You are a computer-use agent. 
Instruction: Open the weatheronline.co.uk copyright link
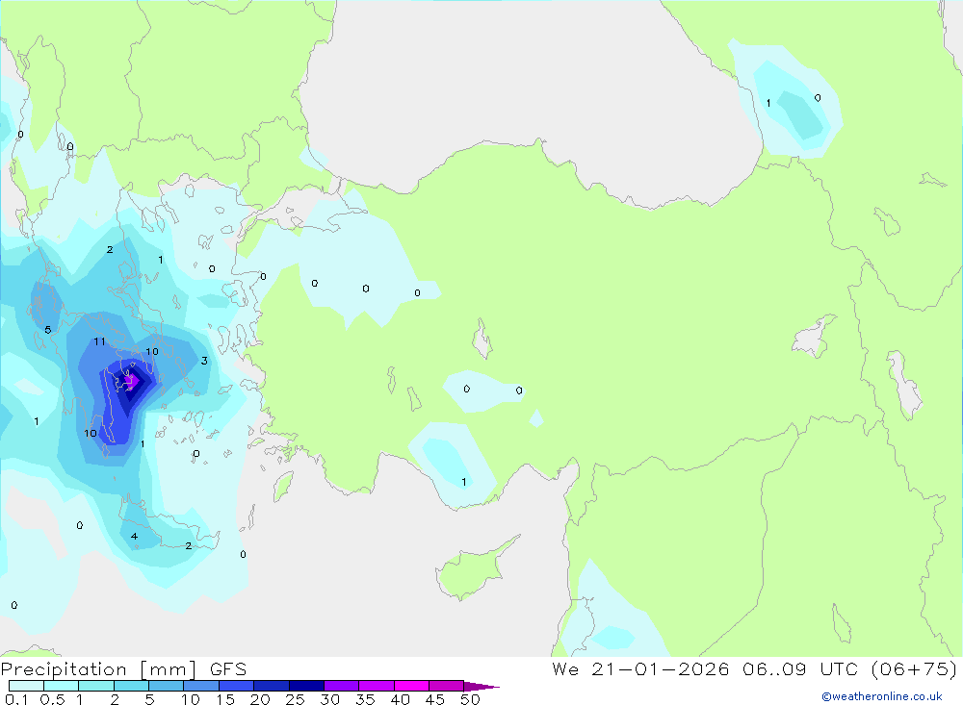coord(881,696)
